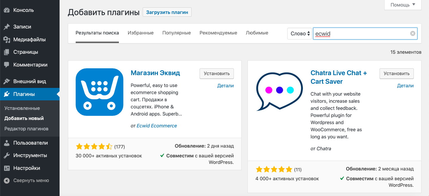Screen dimensions: 429x196
Task: Clear the search field with the X icon
Action: [413, 34]
